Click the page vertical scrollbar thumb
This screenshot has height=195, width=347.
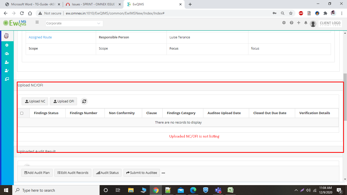(x=345, y=97)
